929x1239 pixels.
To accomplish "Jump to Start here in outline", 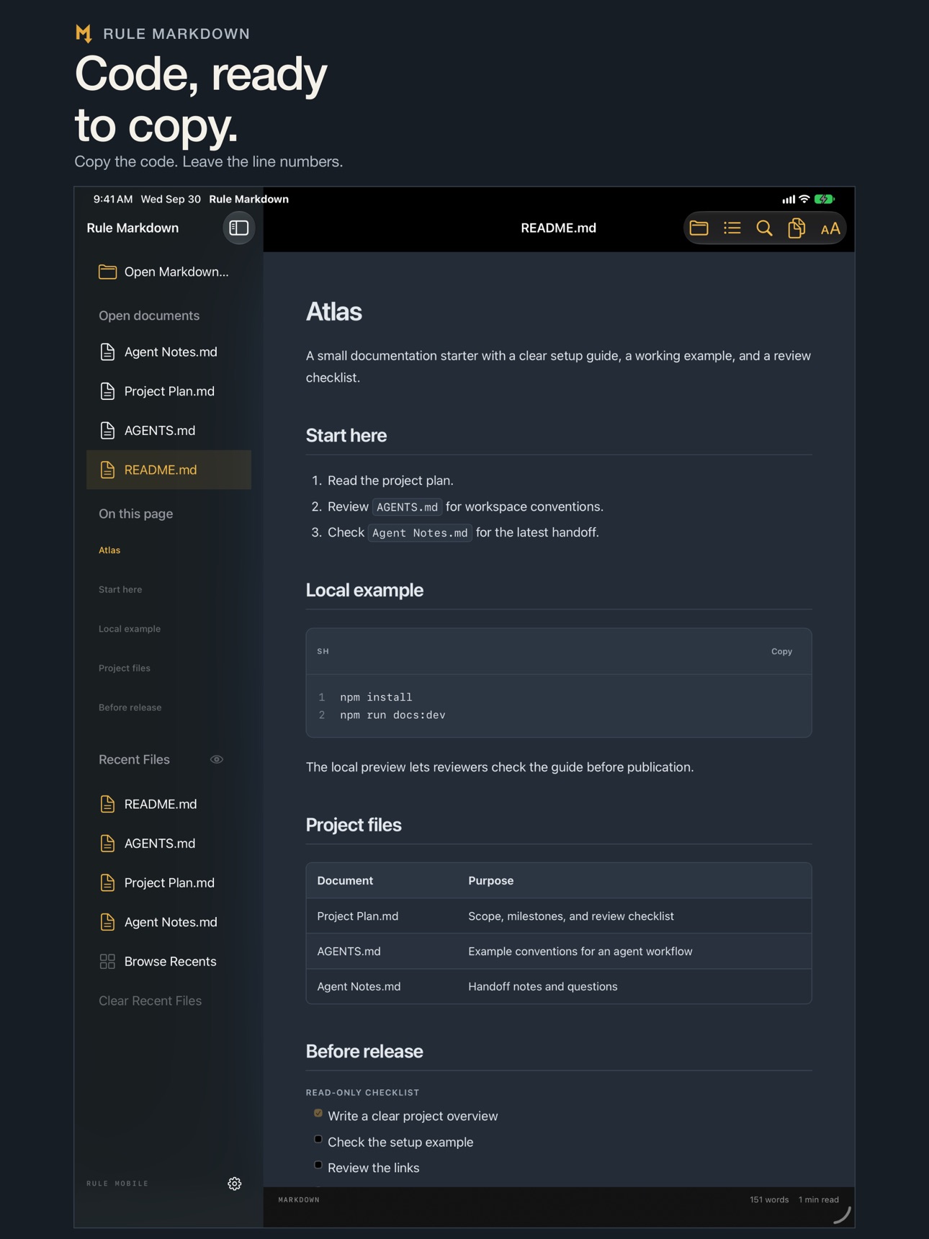I will pyautogui.click(x=120, y=589).
